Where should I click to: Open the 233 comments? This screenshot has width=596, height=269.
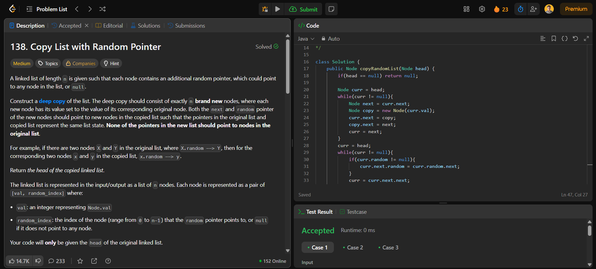point(56,261)
